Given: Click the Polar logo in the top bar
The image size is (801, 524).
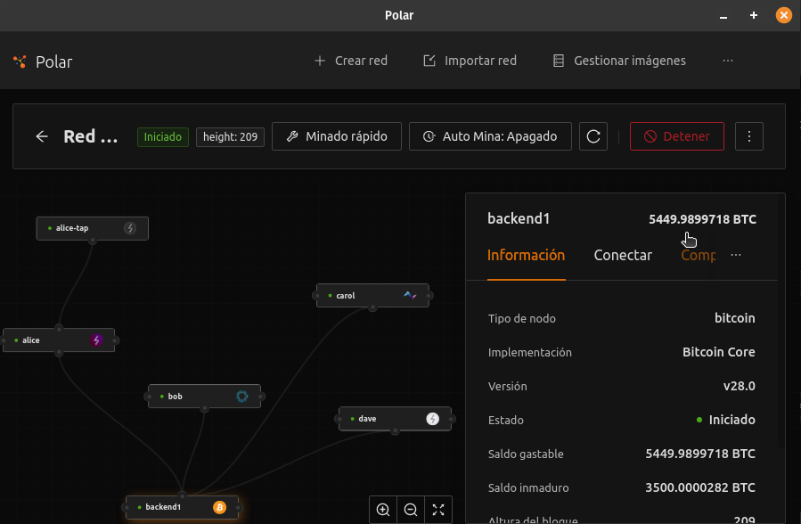Looking at the screenshot, I should point(19,61).
